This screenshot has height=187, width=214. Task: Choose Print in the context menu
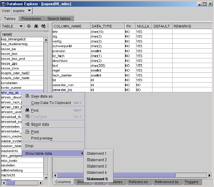[x=53, y=132]
